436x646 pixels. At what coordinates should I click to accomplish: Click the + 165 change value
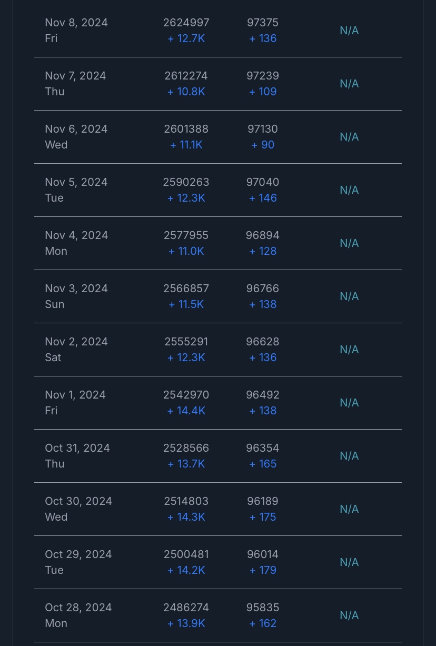[263, 464]
